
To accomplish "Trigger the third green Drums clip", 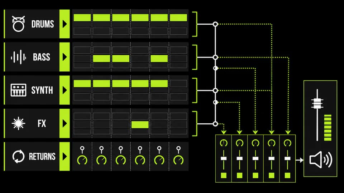I will click(121, 18).
